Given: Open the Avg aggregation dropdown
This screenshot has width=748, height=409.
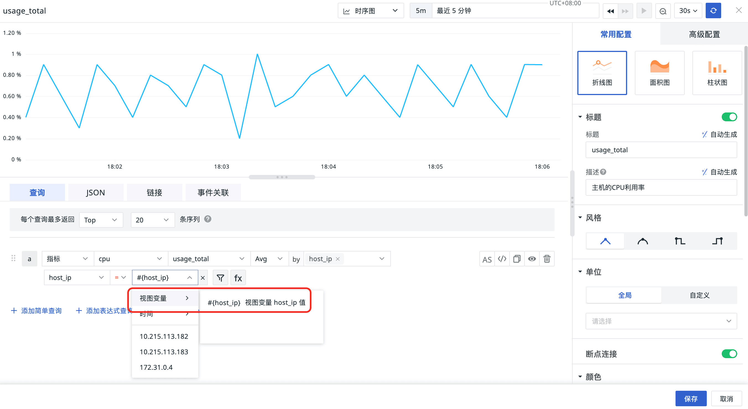Looking at the screenshot, I should [269, 258].
